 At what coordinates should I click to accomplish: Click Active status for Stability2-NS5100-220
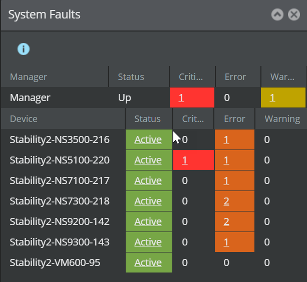tap(148, 160)
